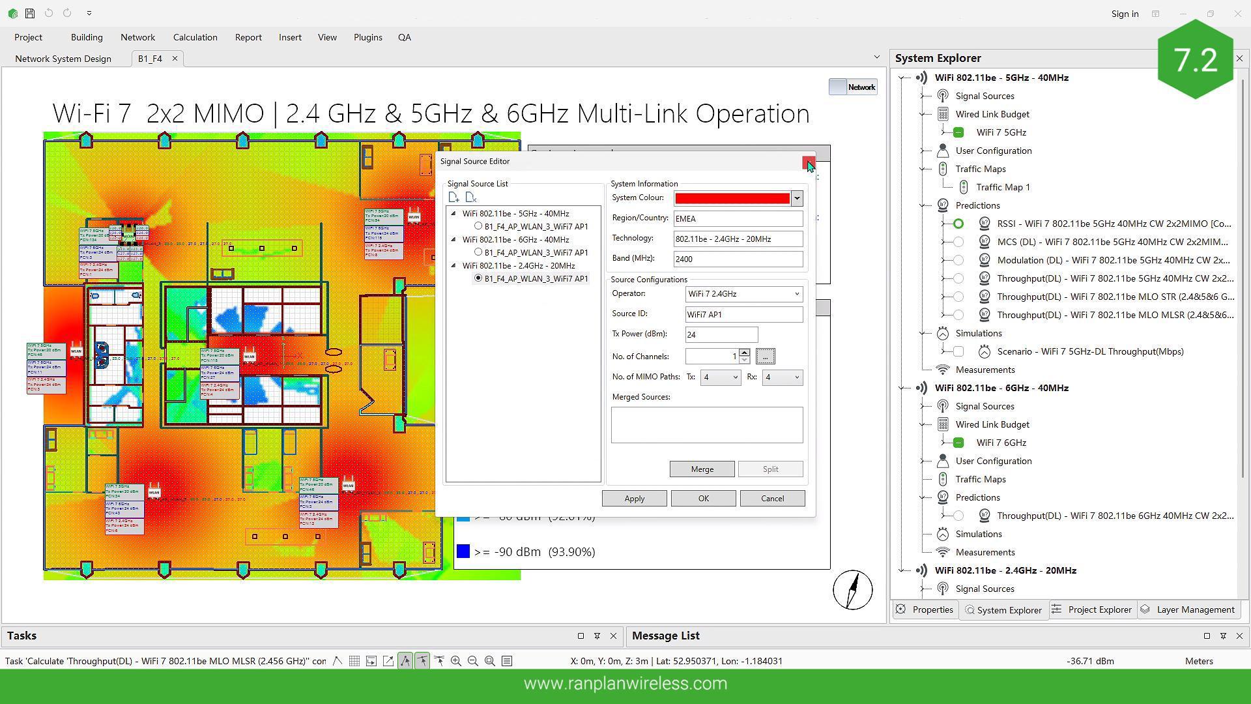
Task: Add a new signal source in the list
Action: 454,198
